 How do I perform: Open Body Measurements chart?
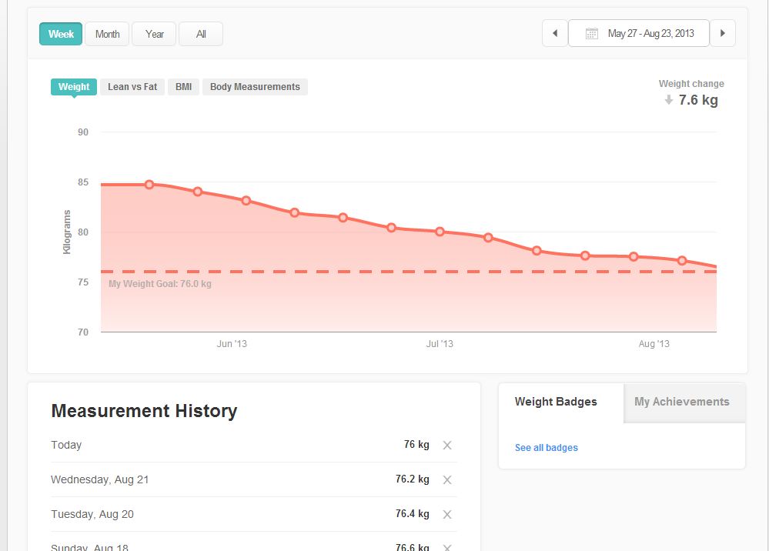coord(255,87)
